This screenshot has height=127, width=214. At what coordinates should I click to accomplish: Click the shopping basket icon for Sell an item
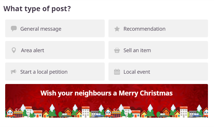pyautogui.click(x=117, y=50)
